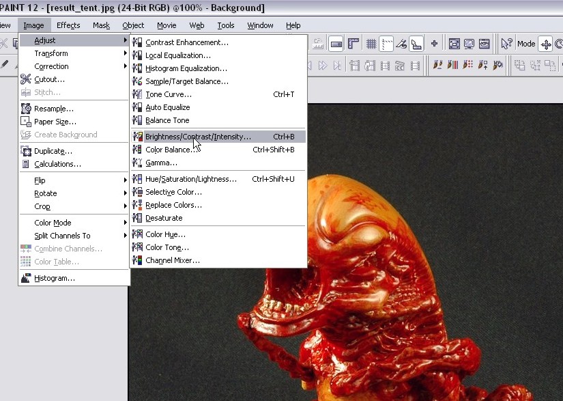Expand the Correction submenu

coord(74,66)
